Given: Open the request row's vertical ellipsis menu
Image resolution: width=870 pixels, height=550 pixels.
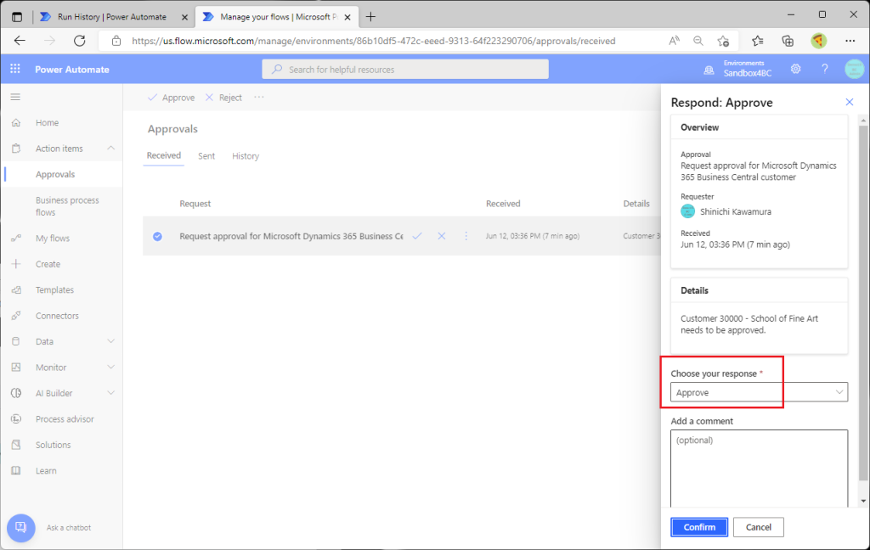Looking at the screenshot, I should click(466, 236).
